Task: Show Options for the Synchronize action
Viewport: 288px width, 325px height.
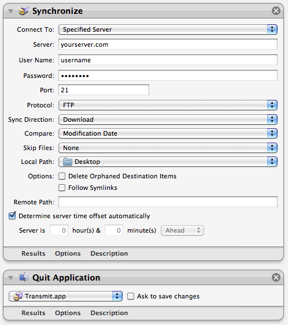Action: pos(68,253)
